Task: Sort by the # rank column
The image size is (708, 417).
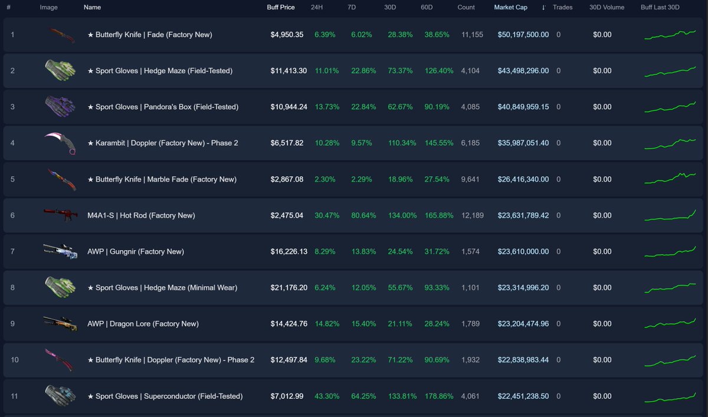Action: point(9,8)
